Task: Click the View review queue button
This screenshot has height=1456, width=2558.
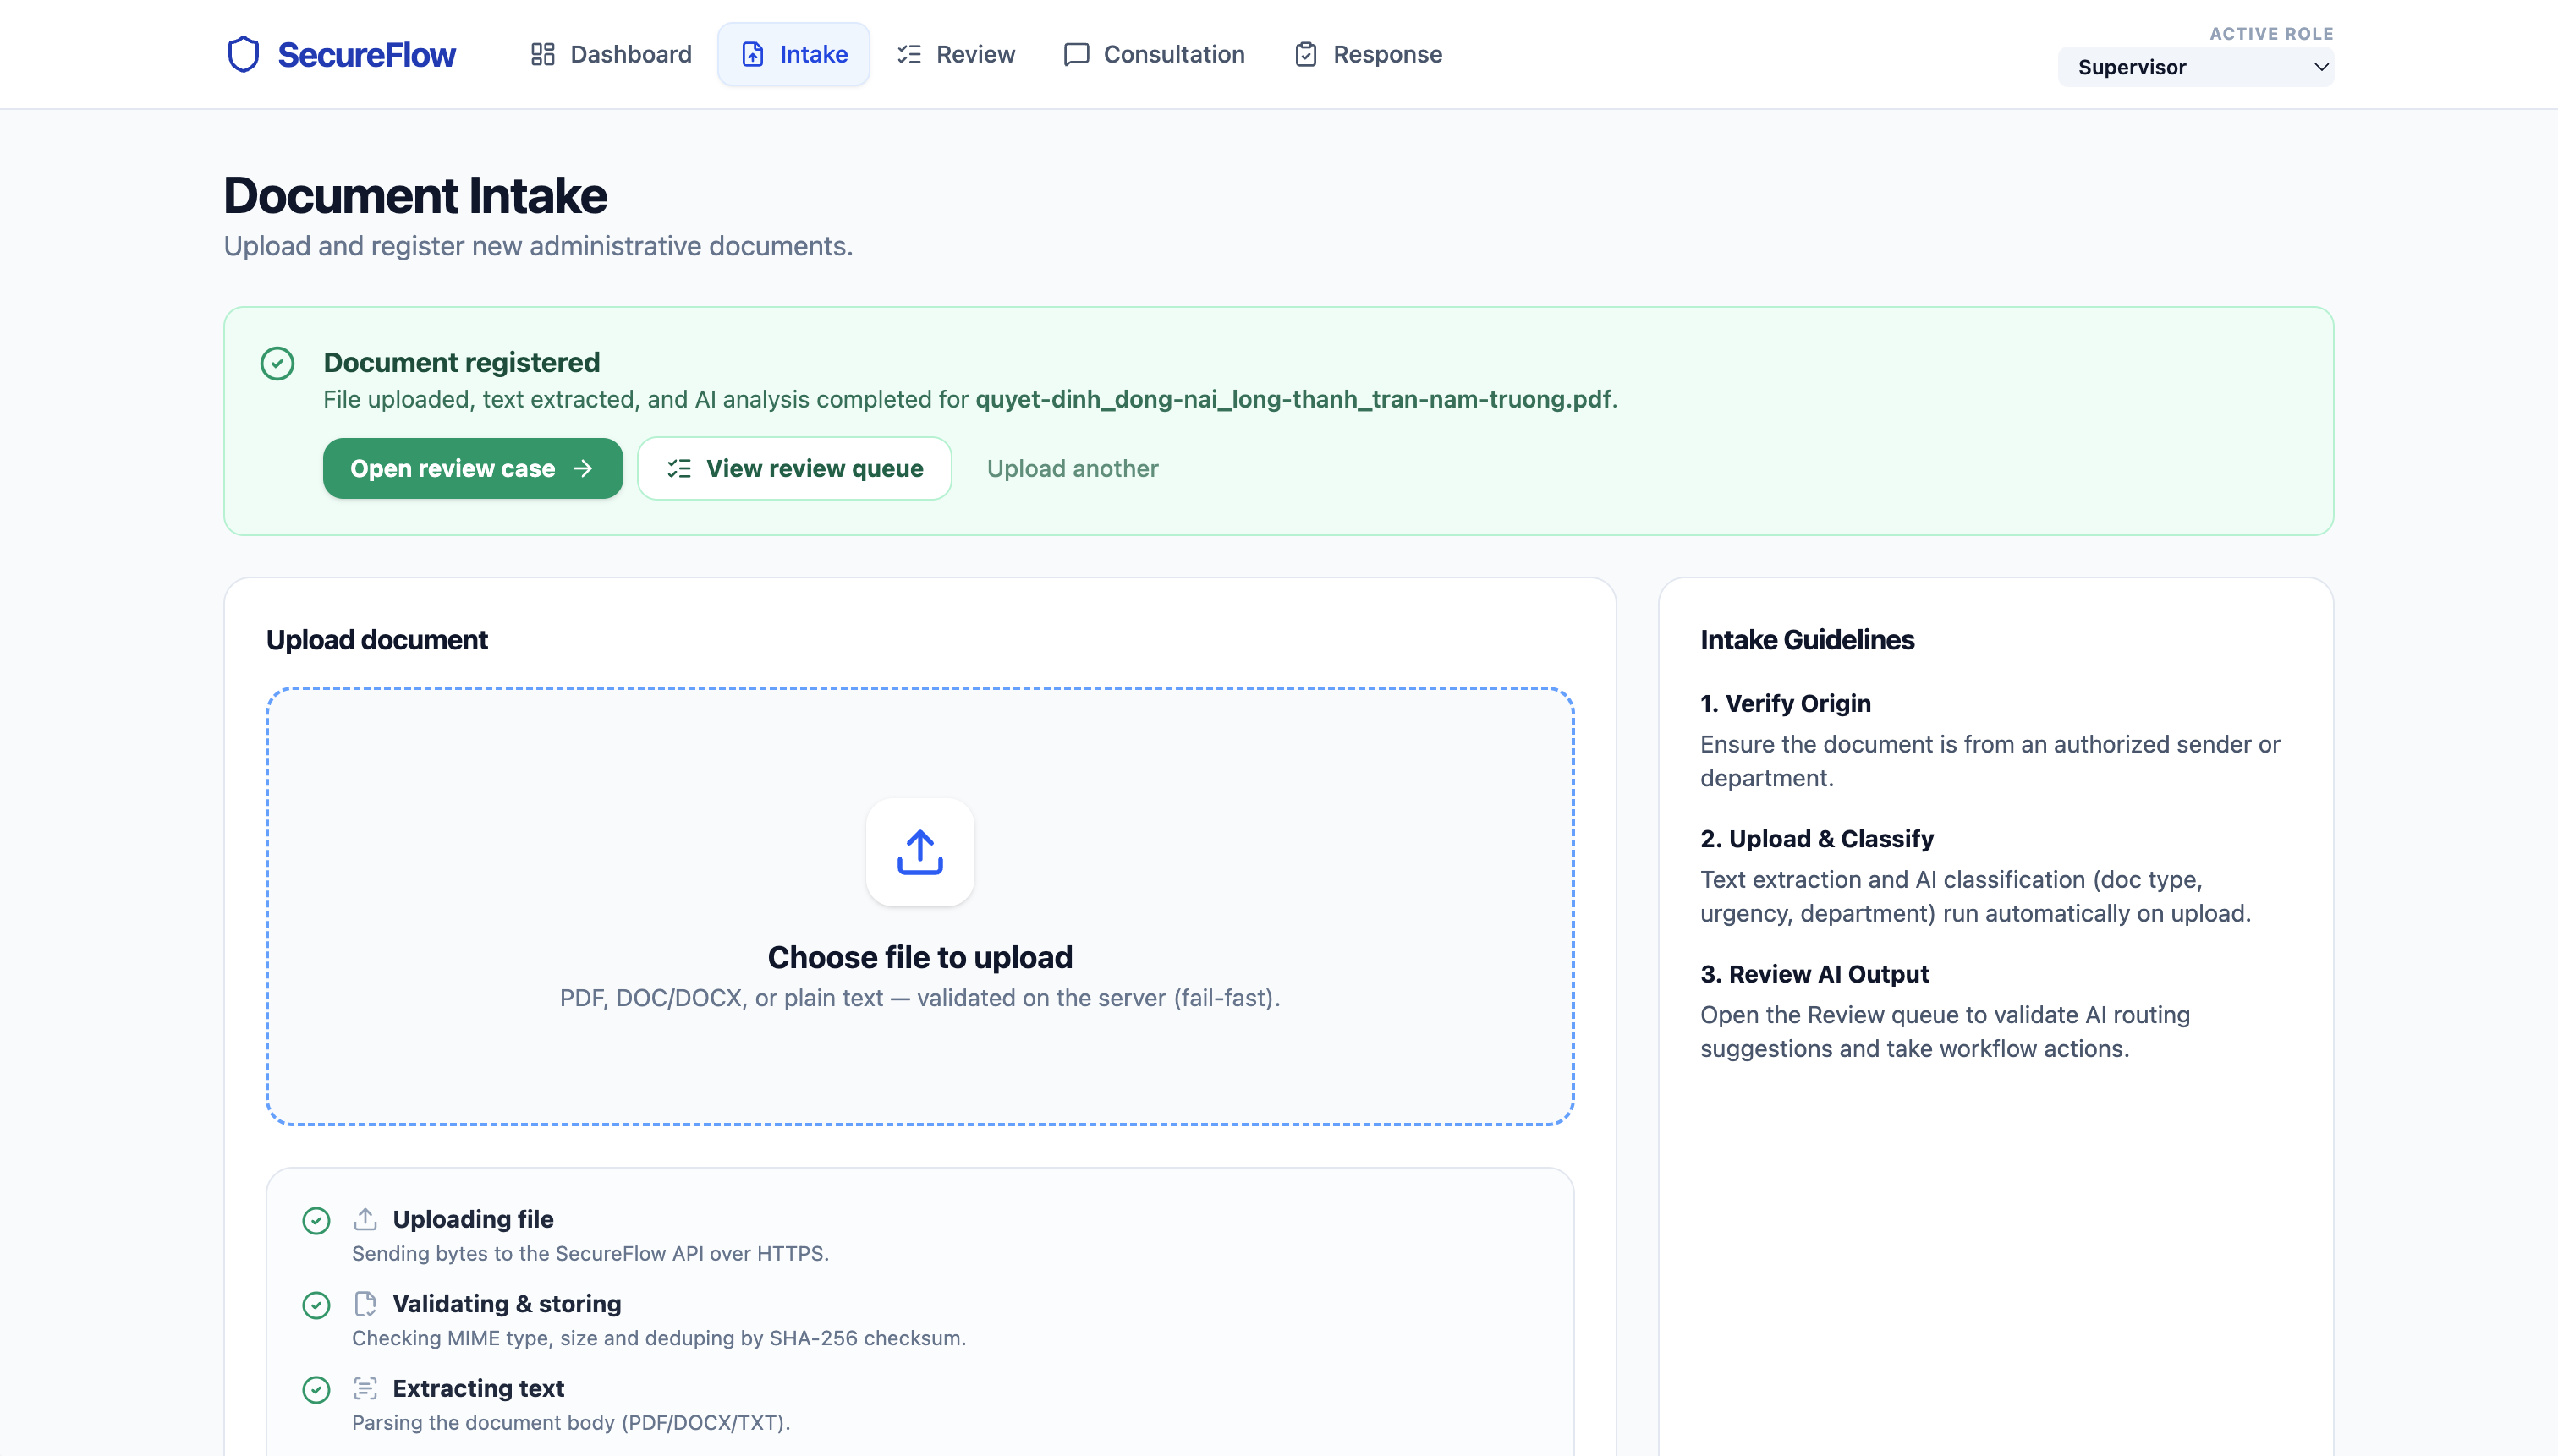Action: tap(794, 468)
